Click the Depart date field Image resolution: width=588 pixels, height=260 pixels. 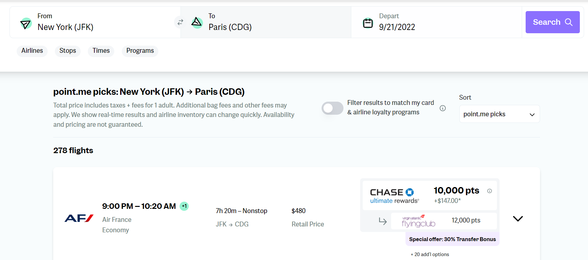[x=397, y=27]
